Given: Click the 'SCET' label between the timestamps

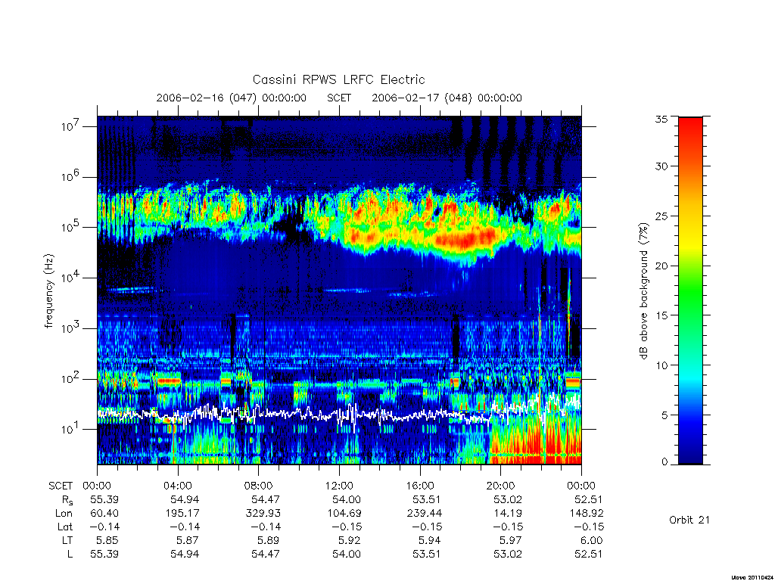Looking at the screenshot, I should pos(339,98).
